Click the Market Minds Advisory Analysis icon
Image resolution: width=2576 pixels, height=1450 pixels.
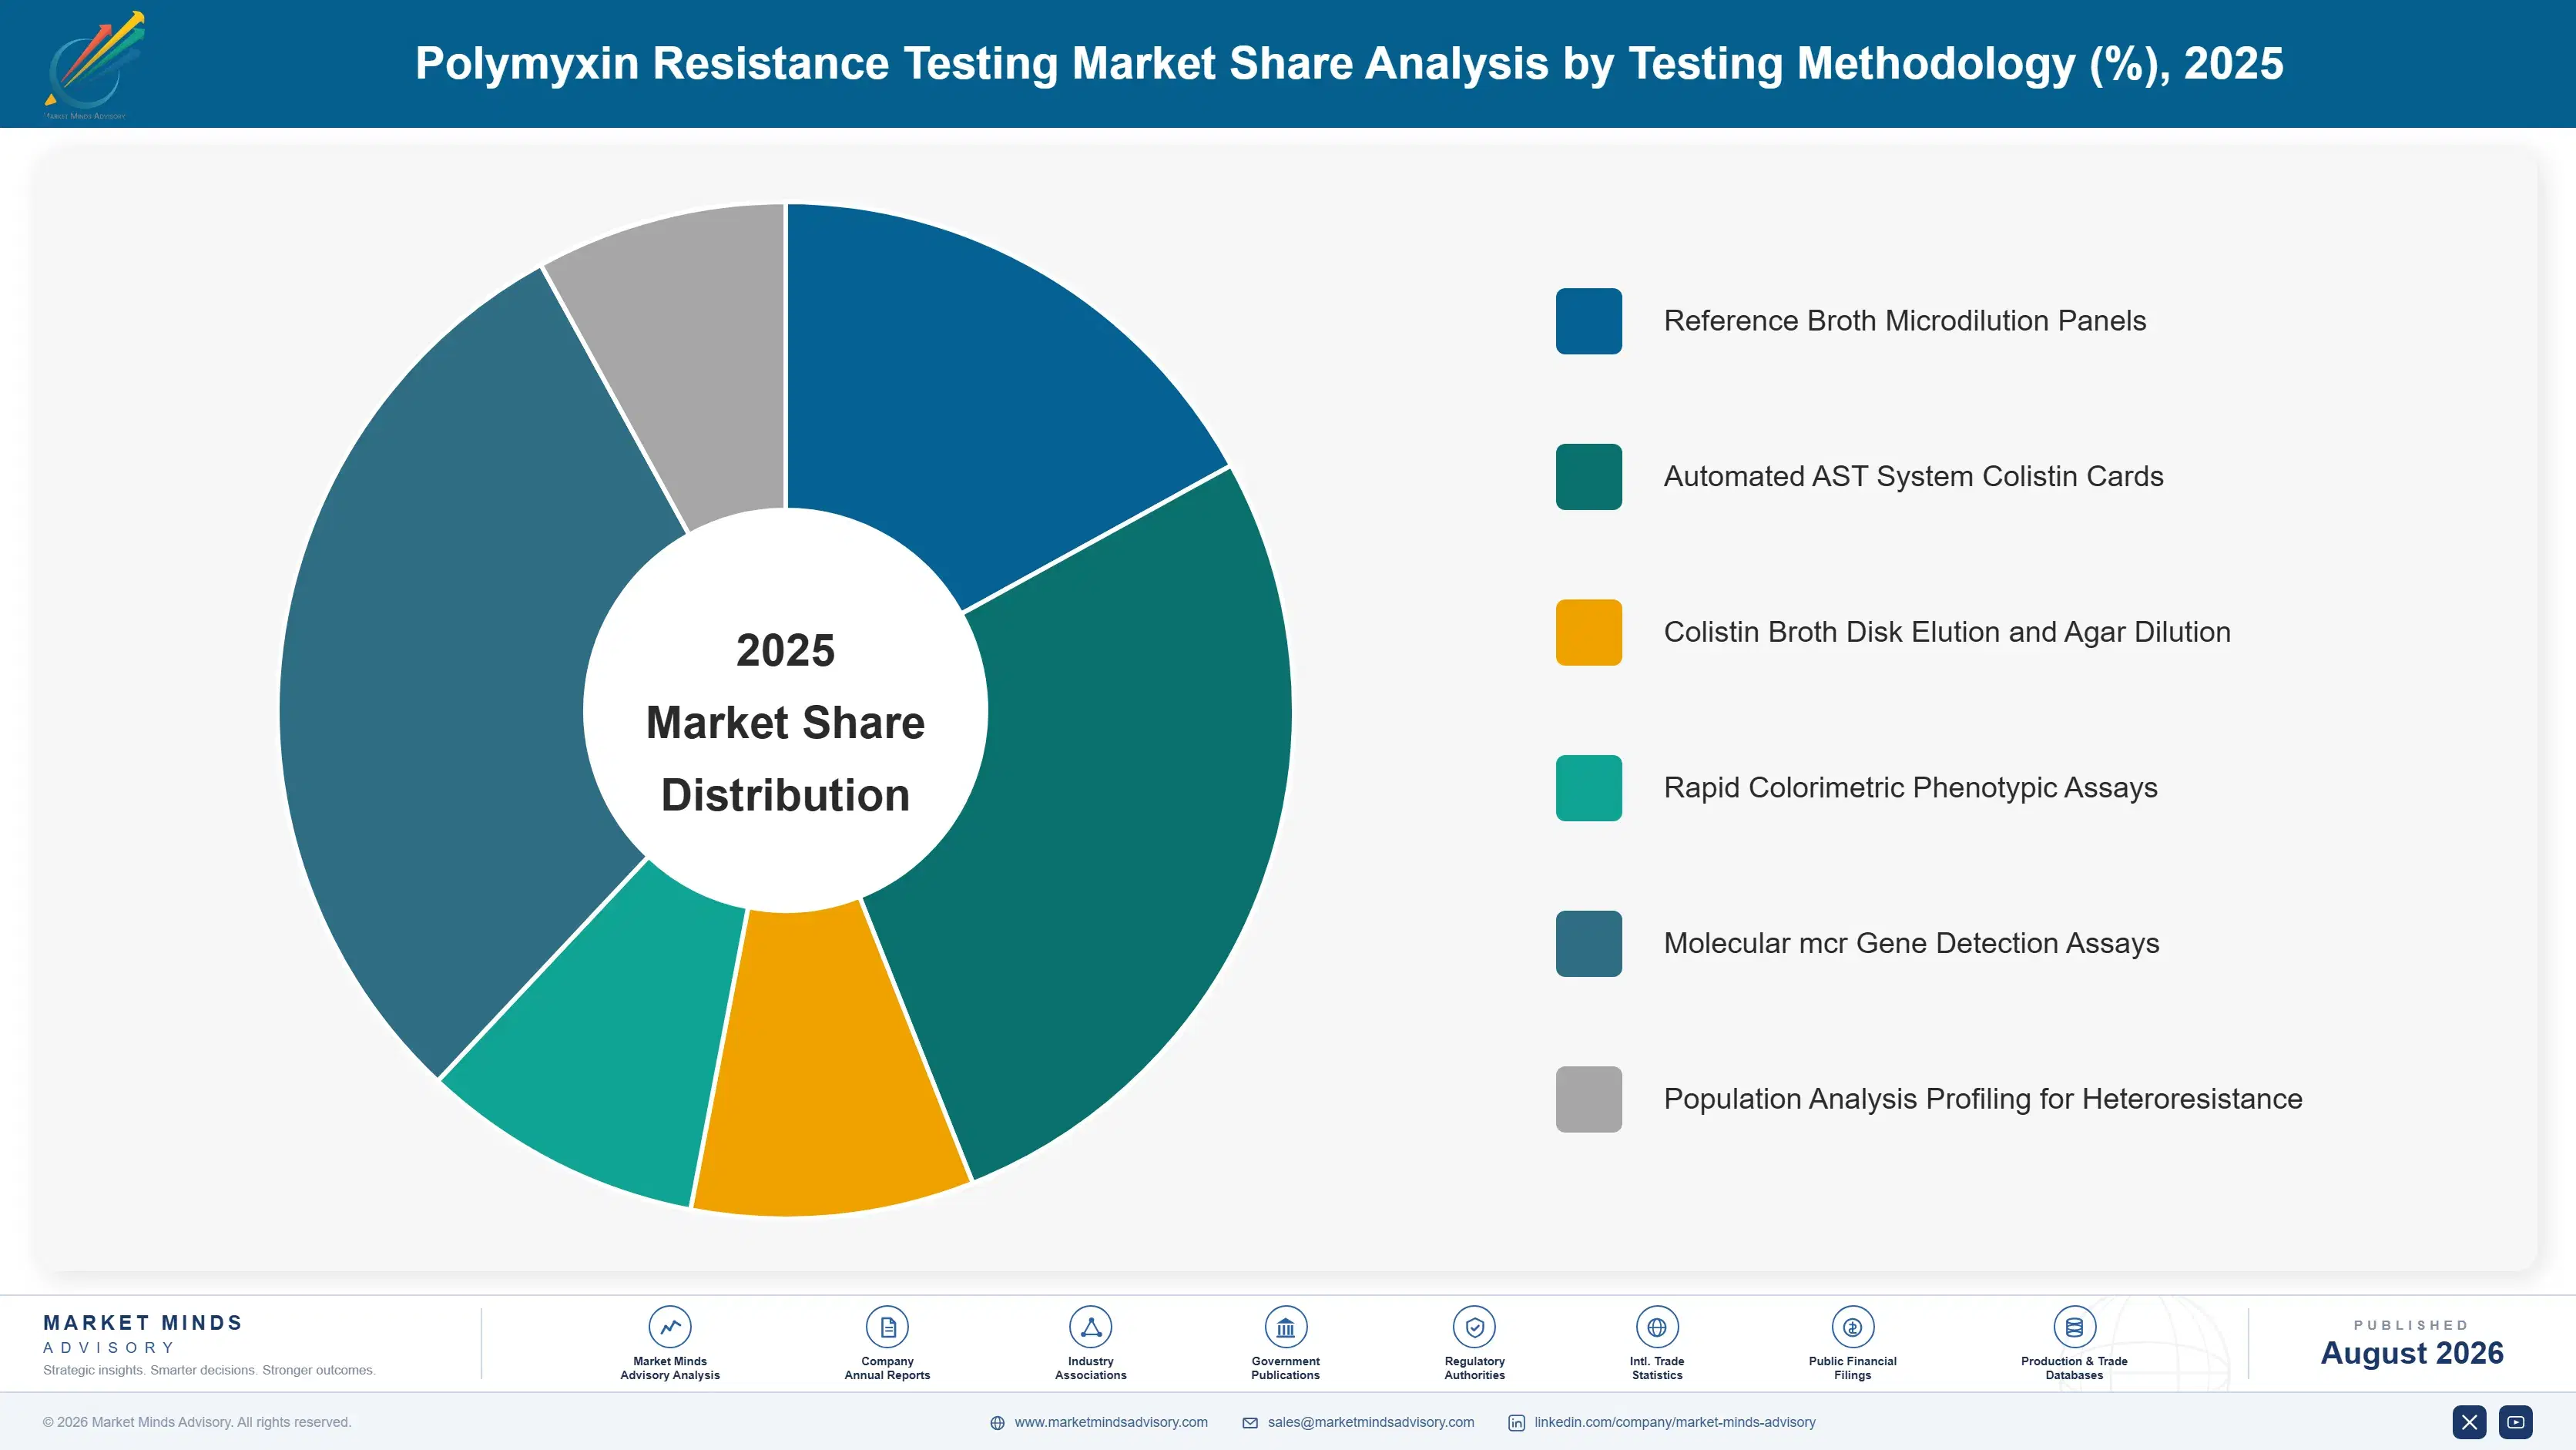[670, 1327]
